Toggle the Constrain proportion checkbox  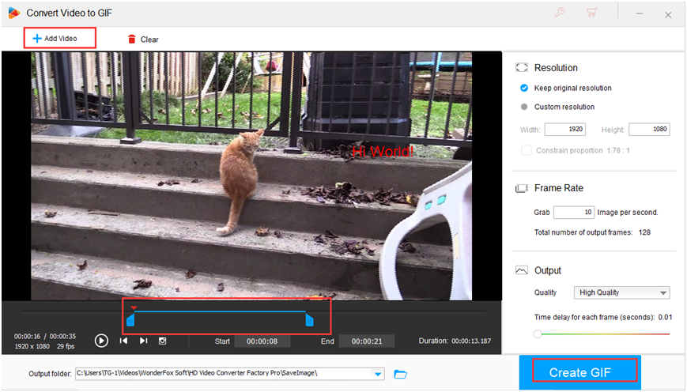(x=527, y=150)
